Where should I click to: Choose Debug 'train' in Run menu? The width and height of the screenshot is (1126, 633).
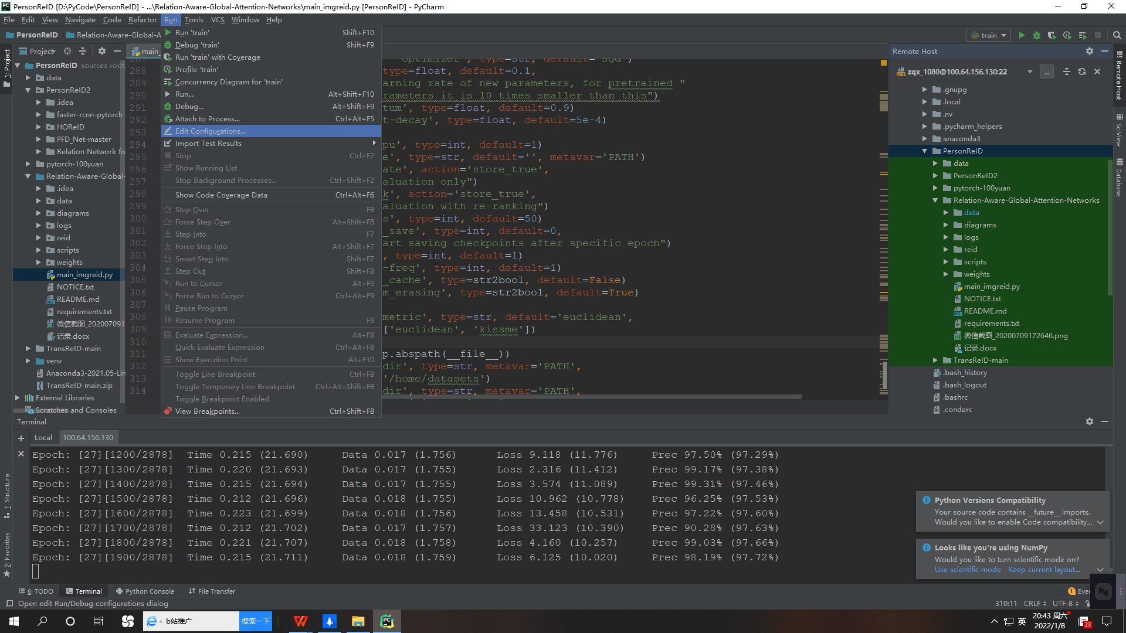point(271,45)
